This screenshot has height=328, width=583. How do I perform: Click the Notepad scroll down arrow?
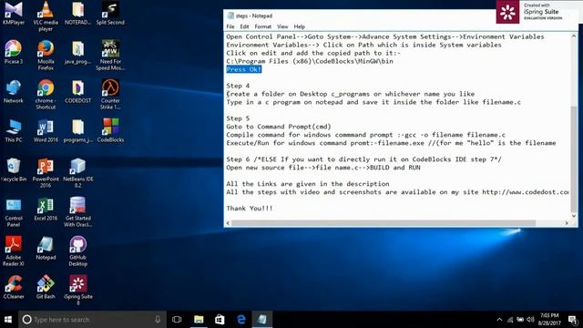(x=574, y=216)
